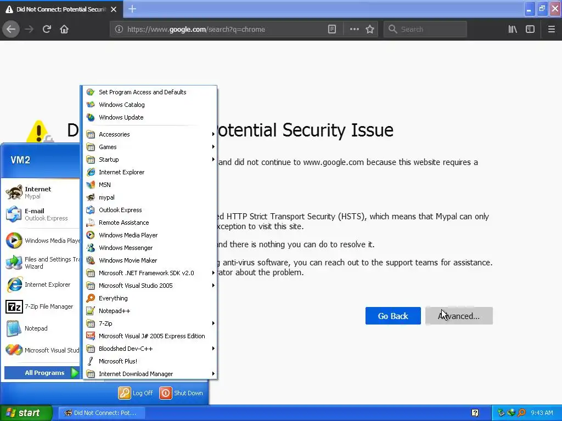
Task: Open Files and Settings Transfer Wizard
Action: tap(42, 263)
